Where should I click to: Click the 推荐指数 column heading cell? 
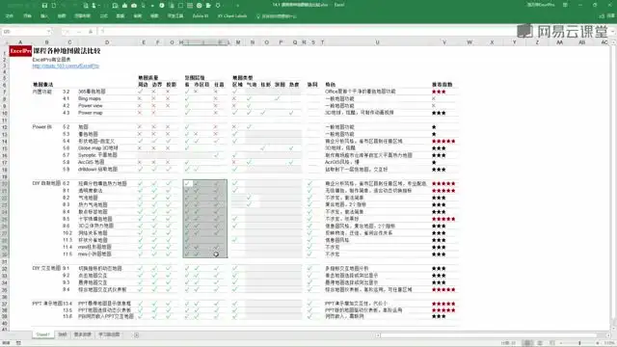pos(442,85)
